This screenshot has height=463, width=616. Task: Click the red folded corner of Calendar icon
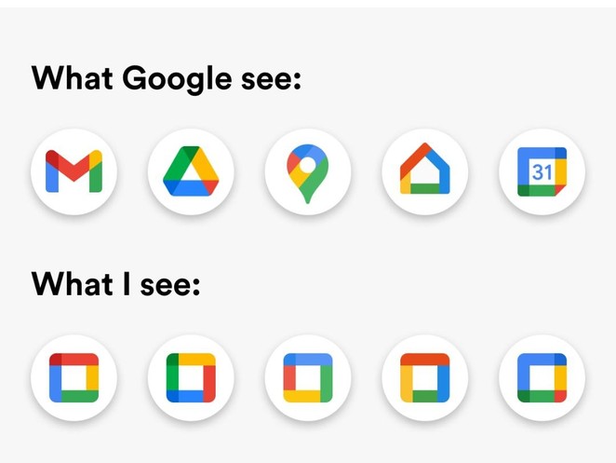(560, 190)
